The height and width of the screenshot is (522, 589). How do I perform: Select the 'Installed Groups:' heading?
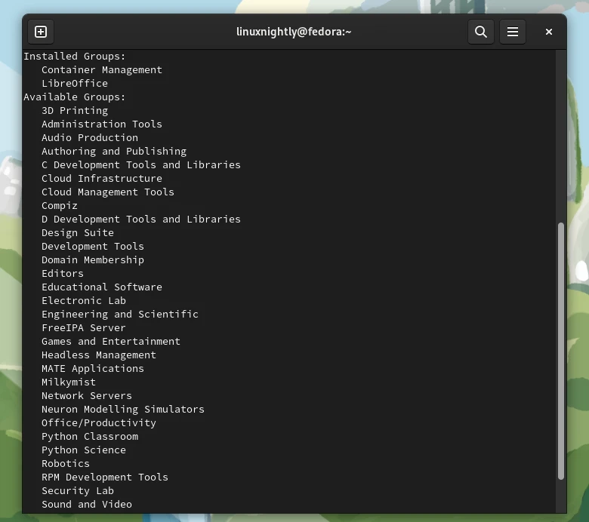pyautogui.click(x=74, y=57)
